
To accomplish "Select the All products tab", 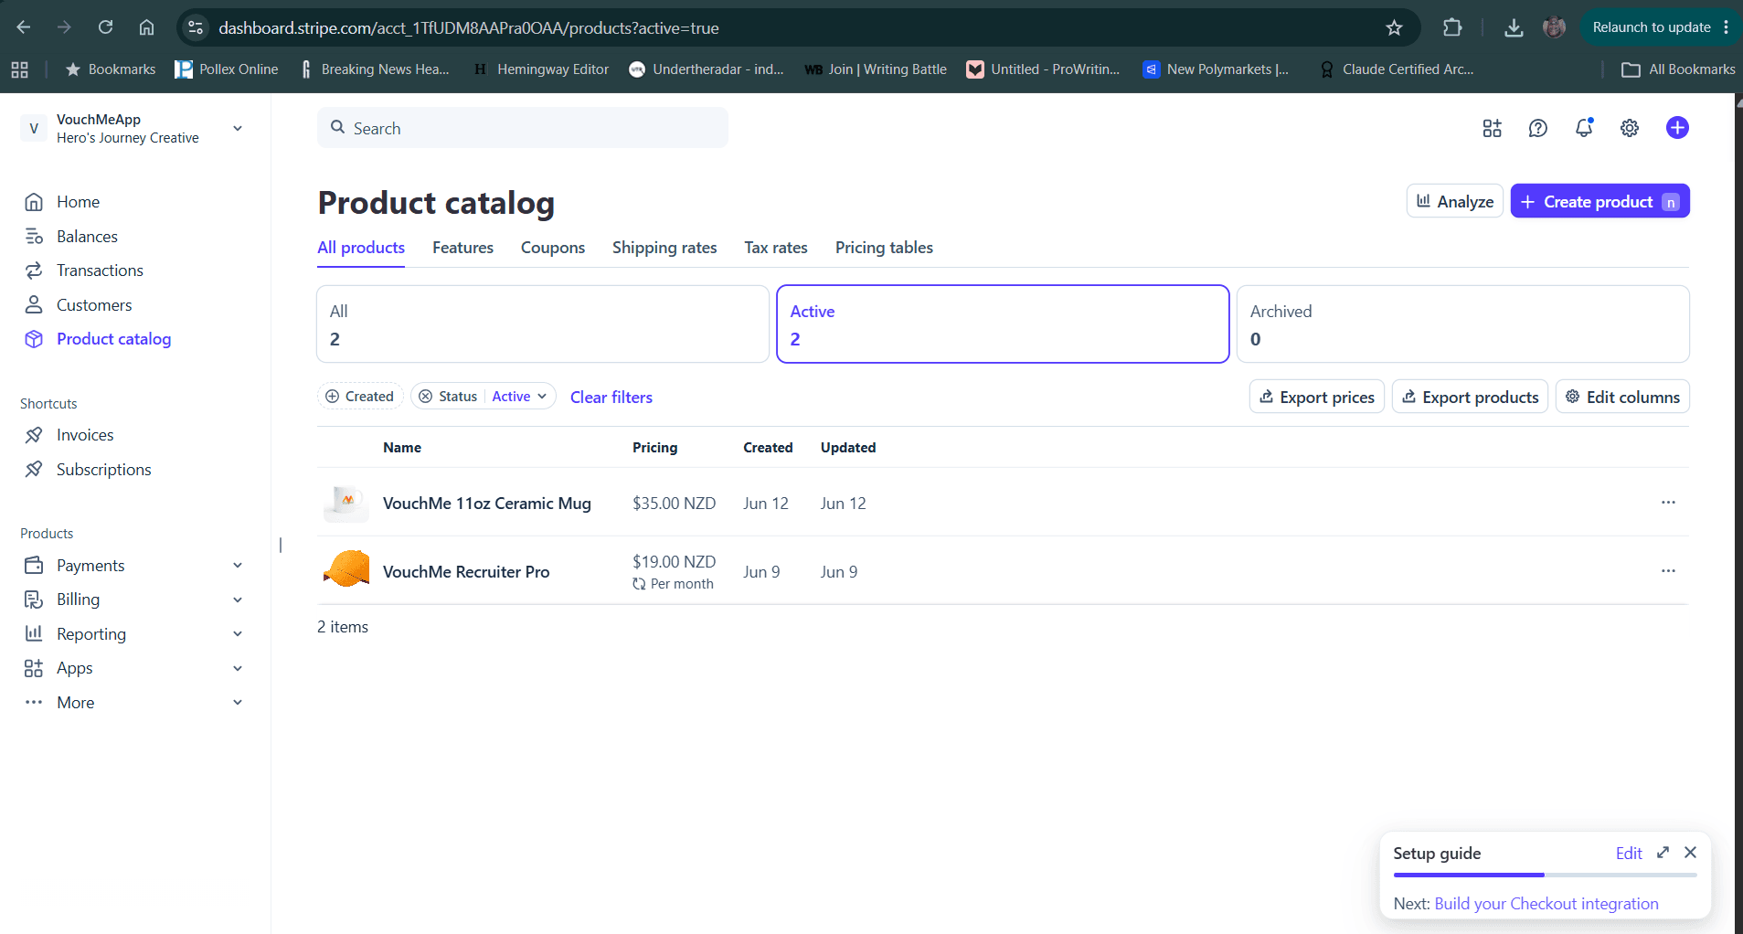I will pos(361,248).
